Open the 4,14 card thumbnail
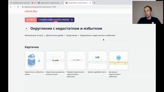164x92 pixels. pos(97,60)
